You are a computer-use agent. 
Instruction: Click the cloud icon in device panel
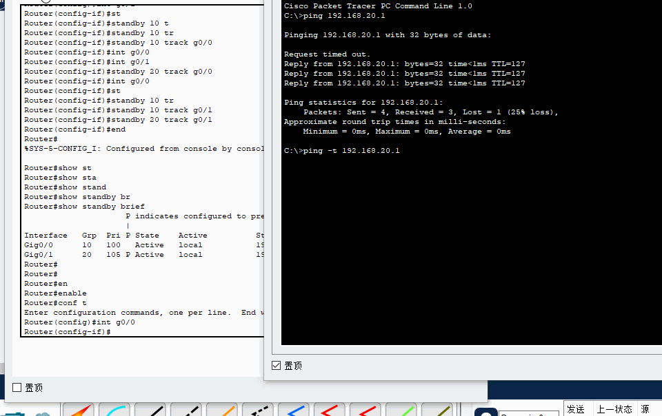click(43, 413)
